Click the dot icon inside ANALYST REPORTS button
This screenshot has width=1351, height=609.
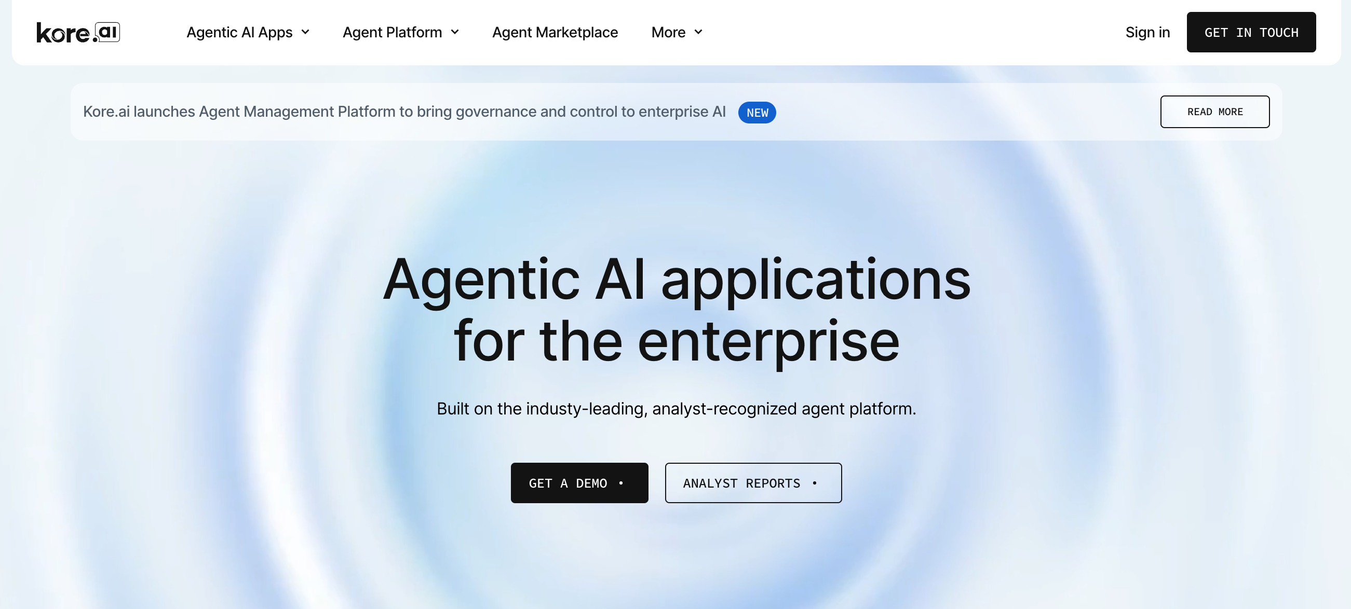(x=815, y=483)
